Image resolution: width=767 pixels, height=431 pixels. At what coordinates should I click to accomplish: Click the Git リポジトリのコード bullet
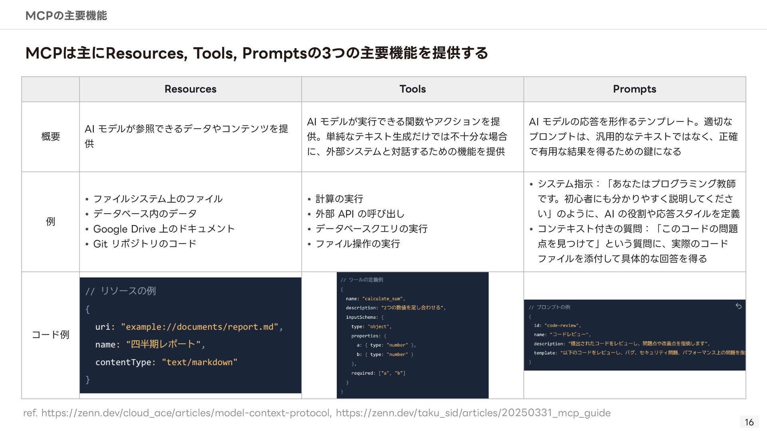145,244
